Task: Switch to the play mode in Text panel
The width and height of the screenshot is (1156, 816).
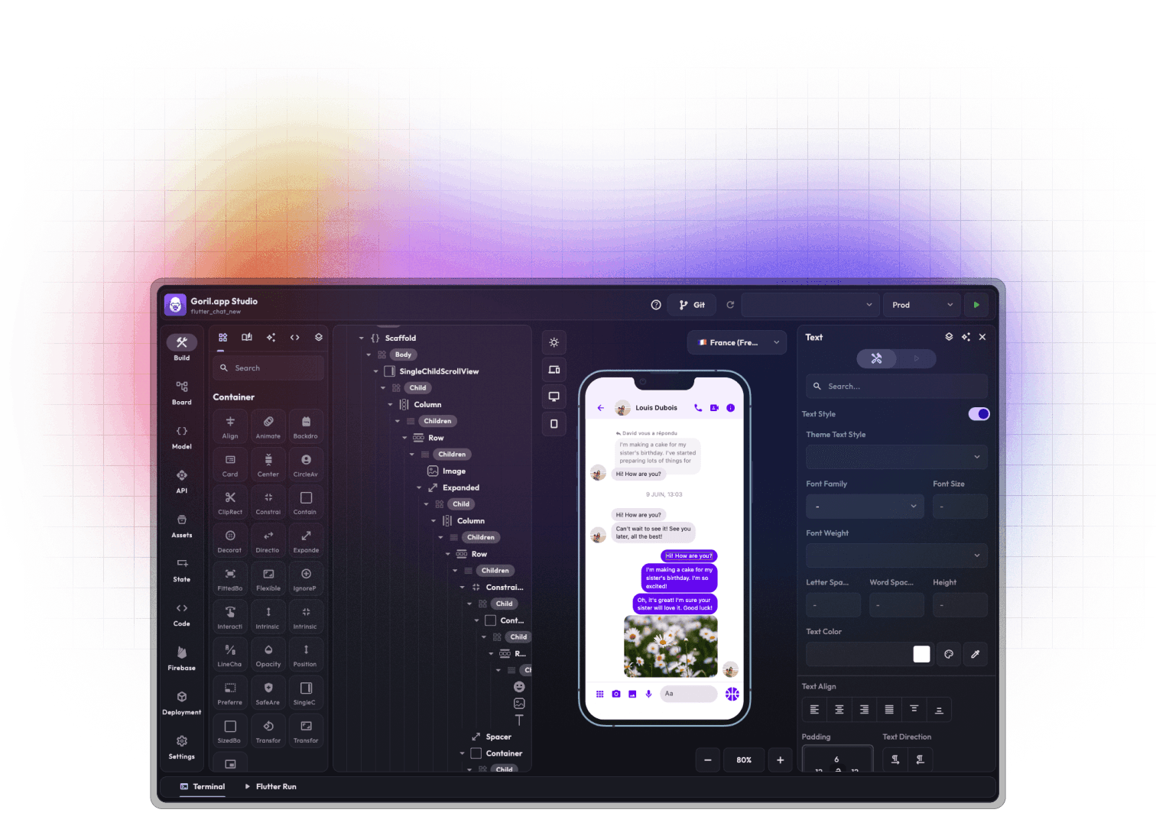Action: [x=917, y=358]
